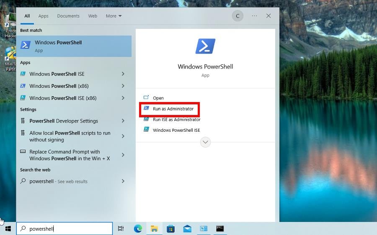
Task: Click Open in the preview pane
Action: coord(158,98)
